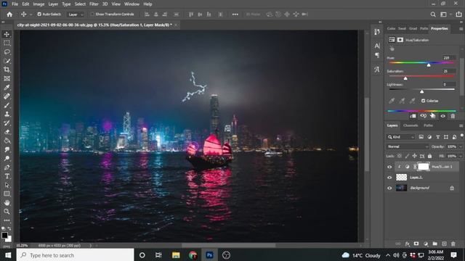Switch to the Color tab
465x261 pixels.
tap(391, 28)
